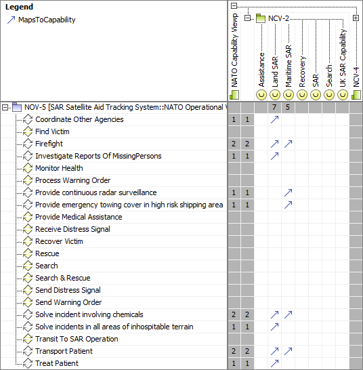Select Solve incident involving chemicals Maritime SAR arrow
The height and width of the screenshot is (370, 363).
click(x=289, y=314)
